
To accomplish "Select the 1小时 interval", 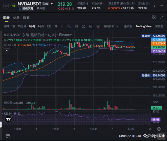I will pos(32,26).
